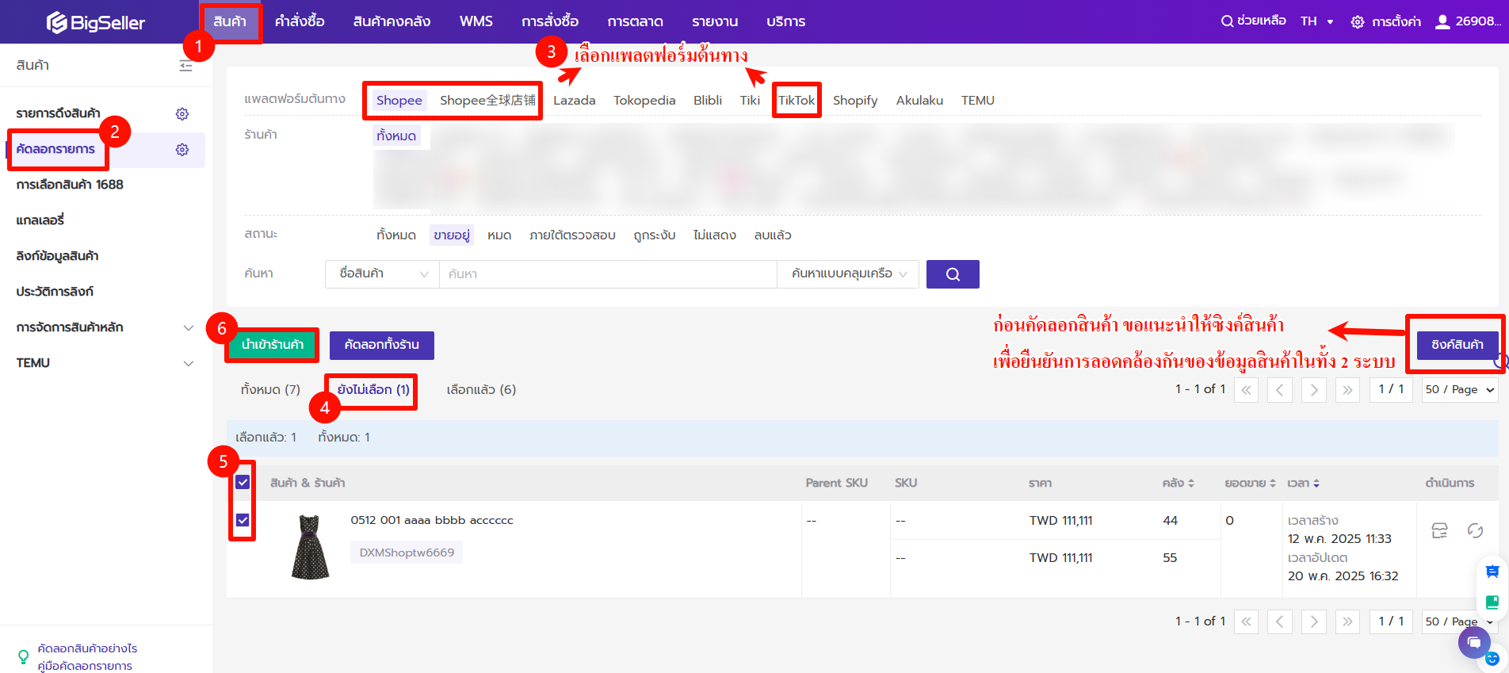Viewport: 1509px width, 673px height.
Task: Click the green notebook side icon
Action: coord(1492,602)
